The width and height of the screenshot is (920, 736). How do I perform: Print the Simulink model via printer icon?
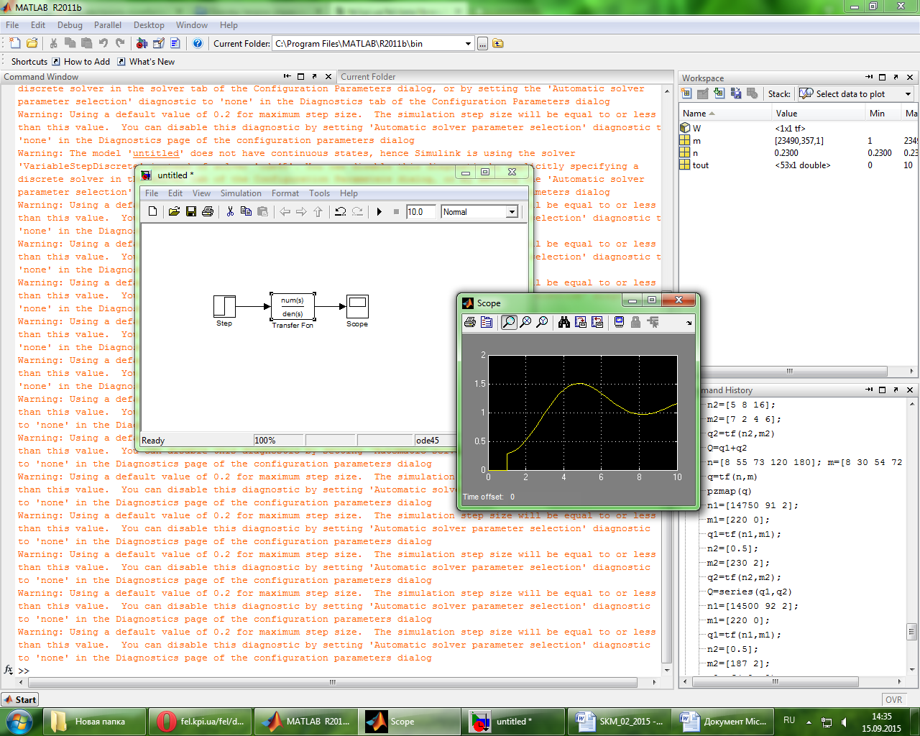tap(208, 211)
